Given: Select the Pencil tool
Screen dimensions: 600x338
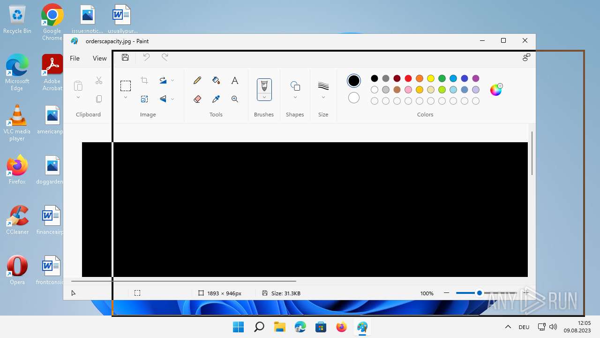Looking at the screenshot, I should click(197, 81).
